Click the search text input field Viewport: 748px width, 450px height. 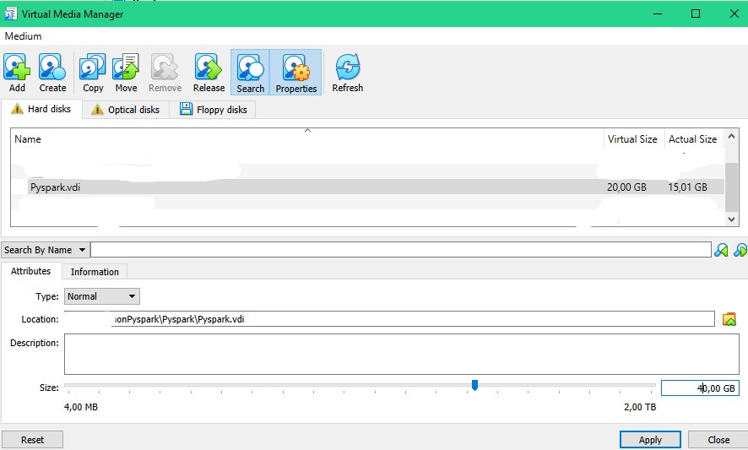[x=401, y=250]
